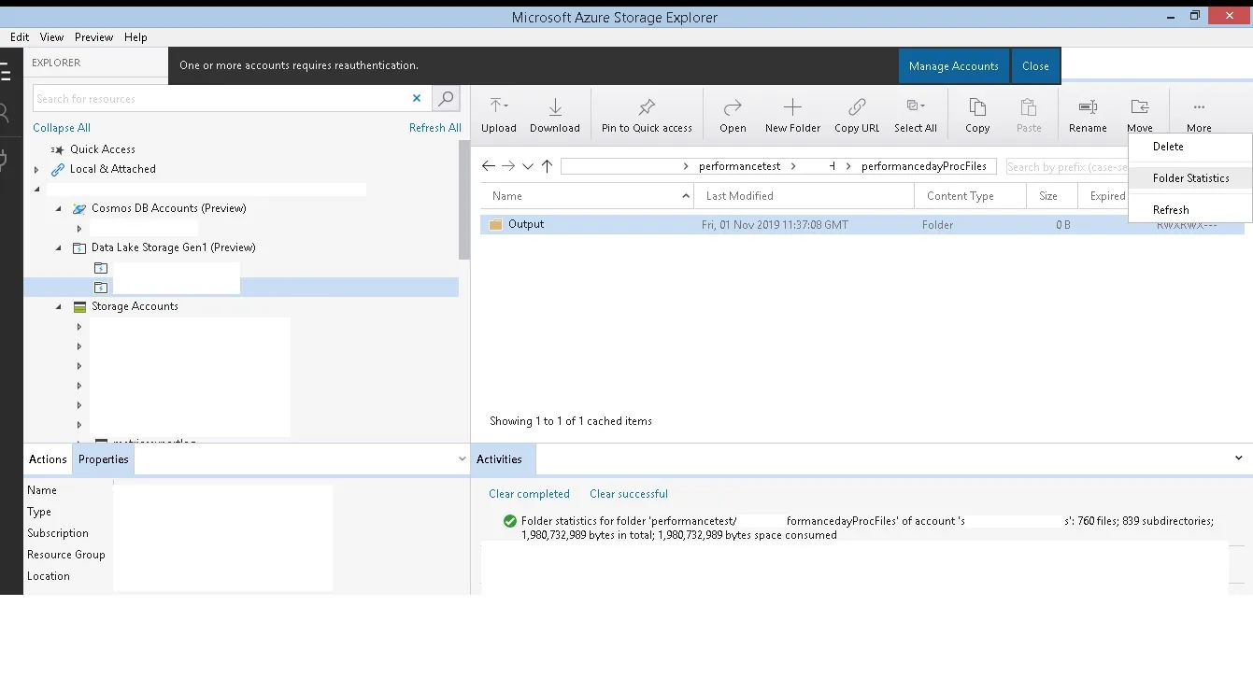
Task: Dismiss the reauthentication banner with Close
Action: click(1035, 66)
